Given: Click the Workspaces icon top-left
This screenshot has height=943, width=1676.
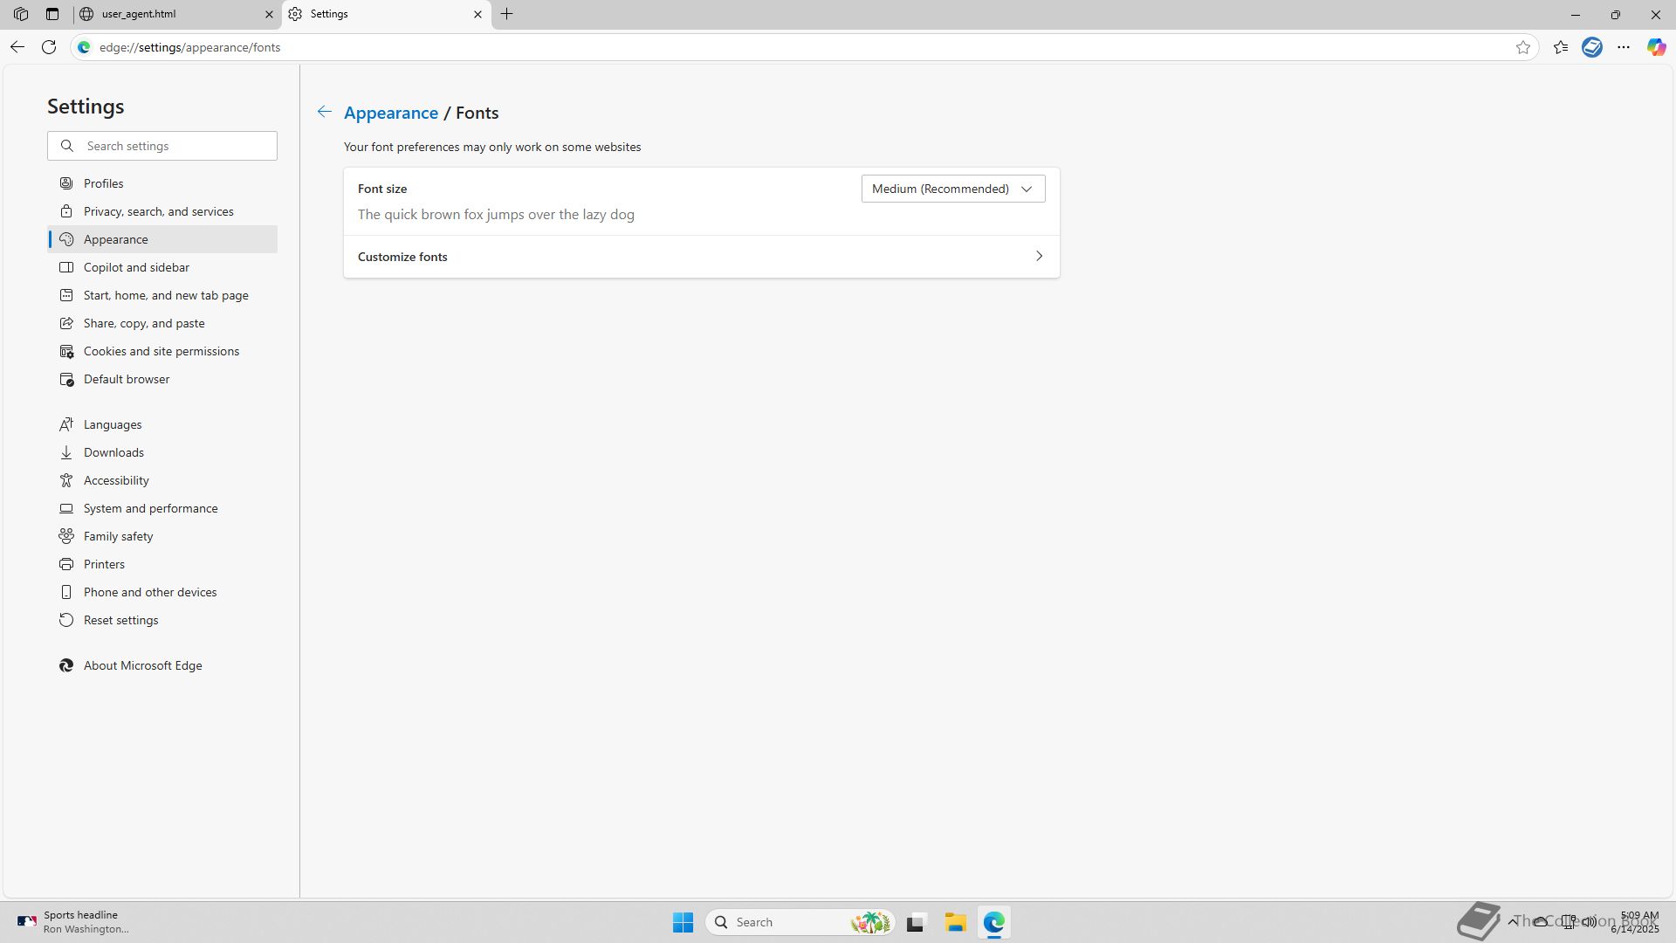Looking at the screenshot, I should (21, 14).
